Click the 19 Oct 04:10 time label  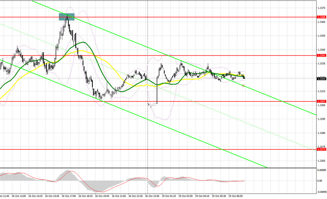point(202,196)
